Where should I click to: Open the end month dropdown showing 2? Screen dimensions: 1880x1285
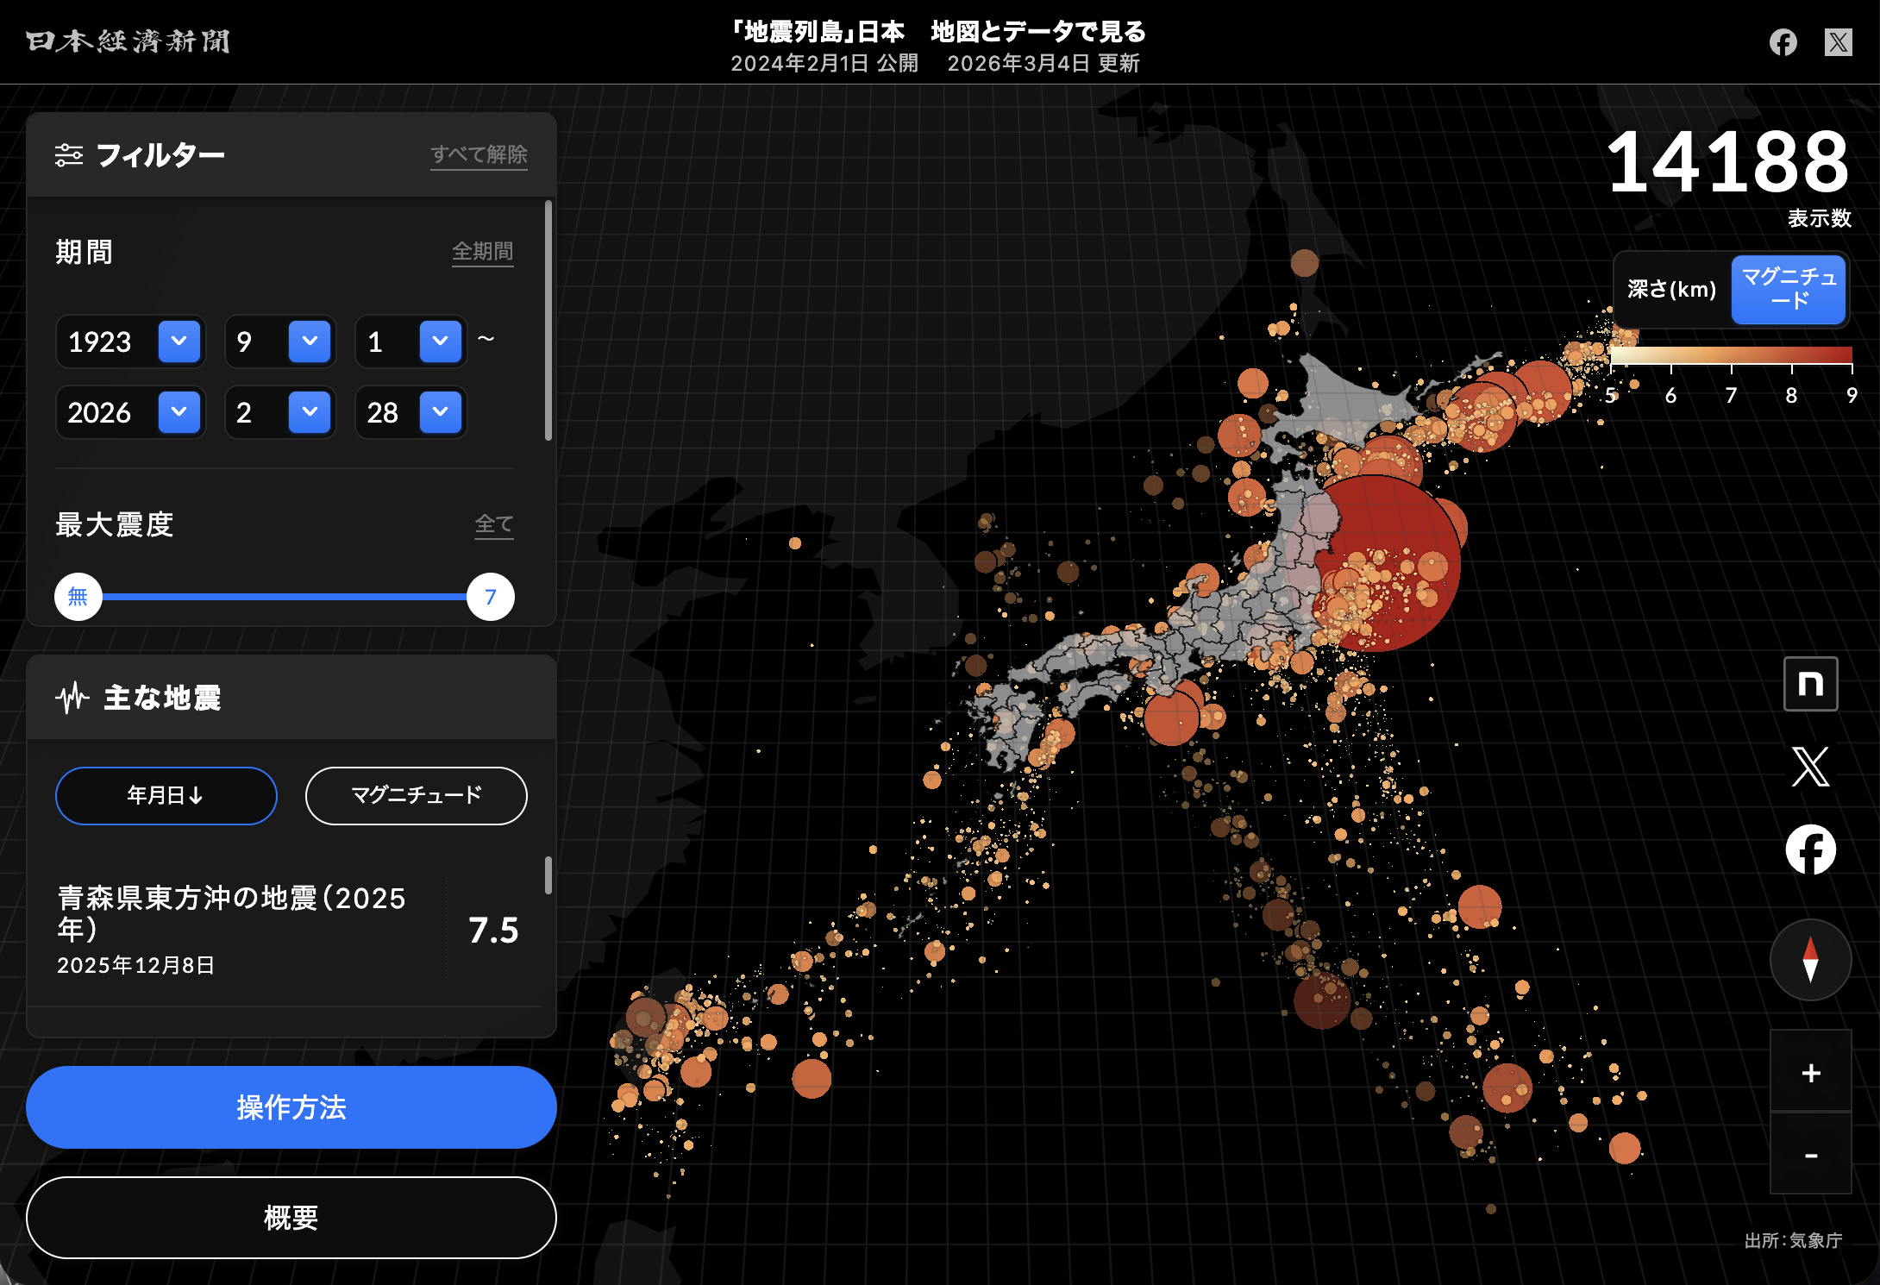[310, 412]
